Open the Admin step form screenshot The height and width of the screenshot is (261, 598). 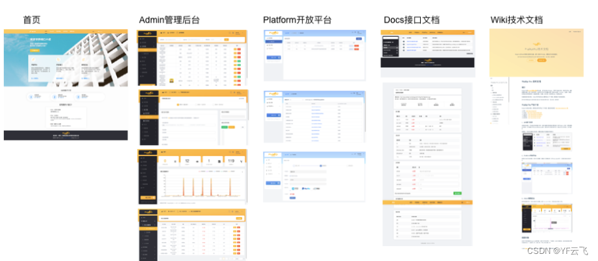193,117
